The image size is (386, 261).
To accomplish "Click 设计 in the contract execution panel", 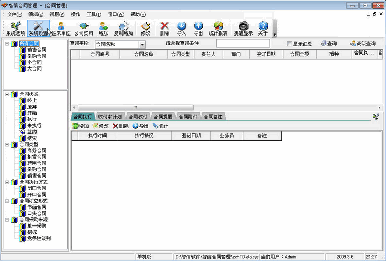I will 160,126.
